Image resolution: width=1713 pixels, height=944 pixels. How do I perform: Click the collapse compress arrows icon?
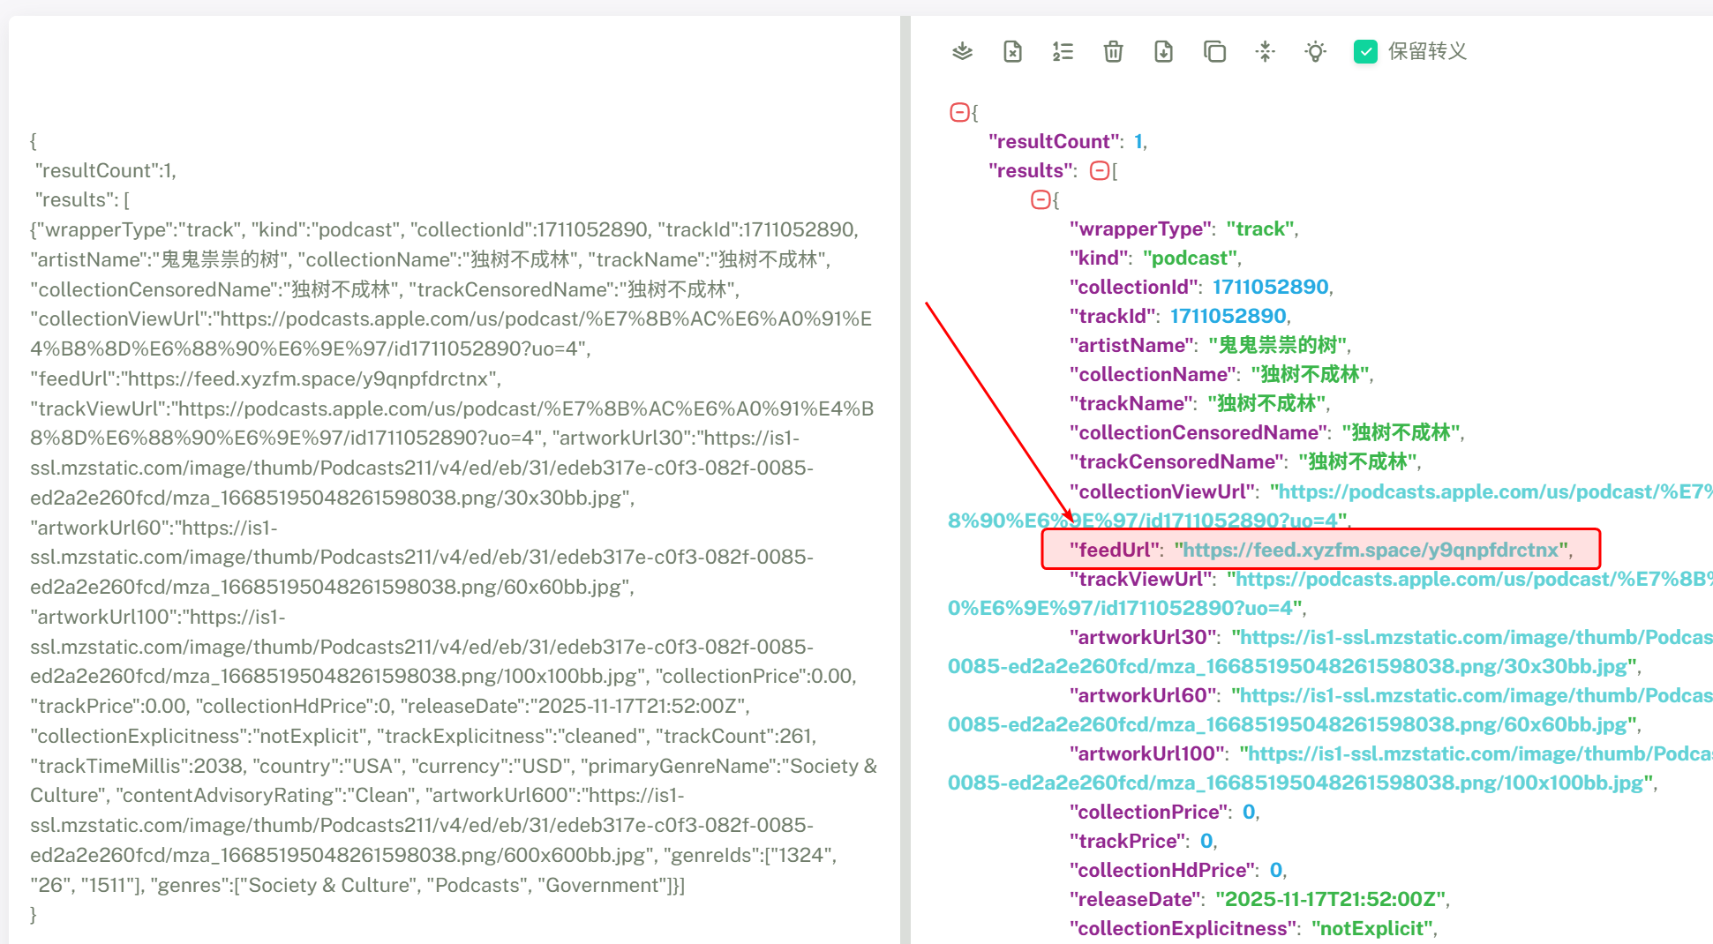point(1265,51)
